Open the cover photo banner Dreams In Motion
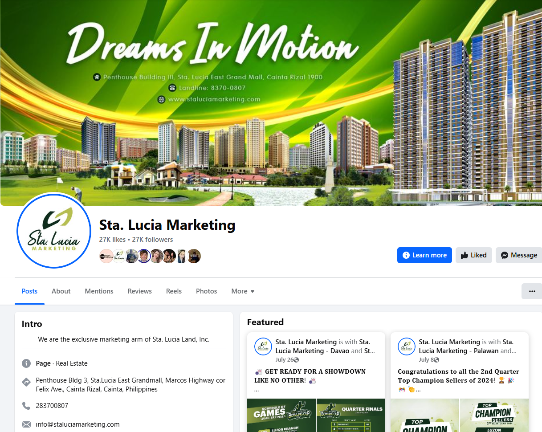 click(x=271, y=103)
